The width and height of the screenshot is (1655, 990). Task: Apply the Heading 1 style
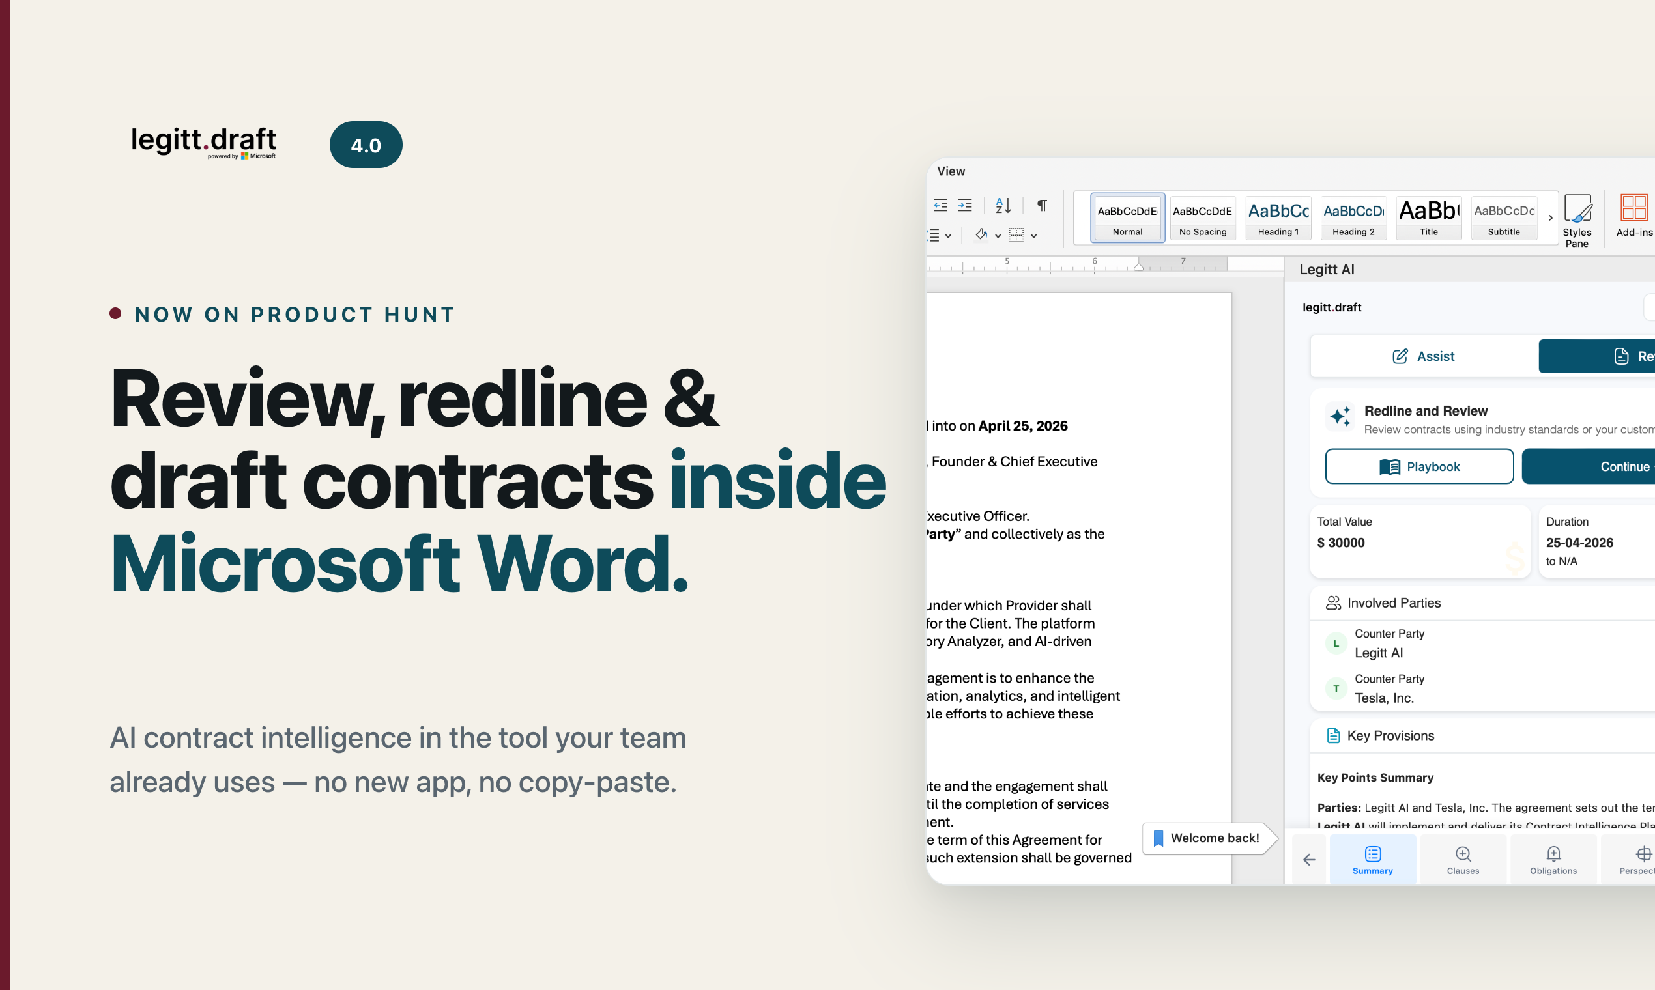coord(1278,218)
